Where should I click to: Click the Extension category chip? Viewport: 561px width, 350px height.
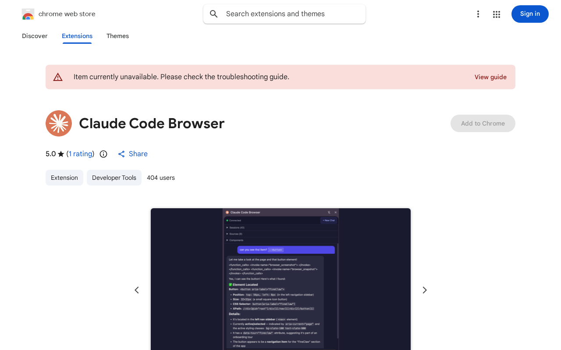[x=64, y=178]
